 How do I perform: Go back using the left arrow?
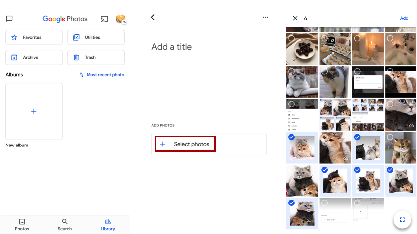(153, 17)
